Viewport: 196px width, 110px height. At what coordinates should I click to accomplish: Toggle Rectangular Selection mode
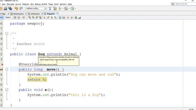44,17
